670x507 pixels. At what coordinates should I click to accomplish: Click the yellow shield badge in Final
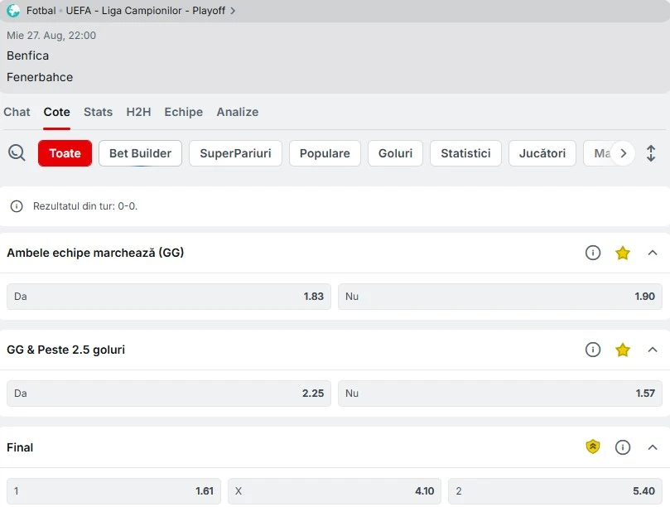pyautogui.click(x=593, y=447)
